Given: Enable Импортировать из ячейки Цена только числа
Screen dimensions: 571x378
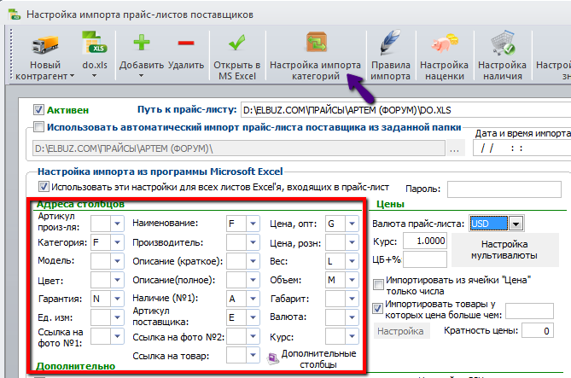Looking at the screenshot, I should 378,284.
